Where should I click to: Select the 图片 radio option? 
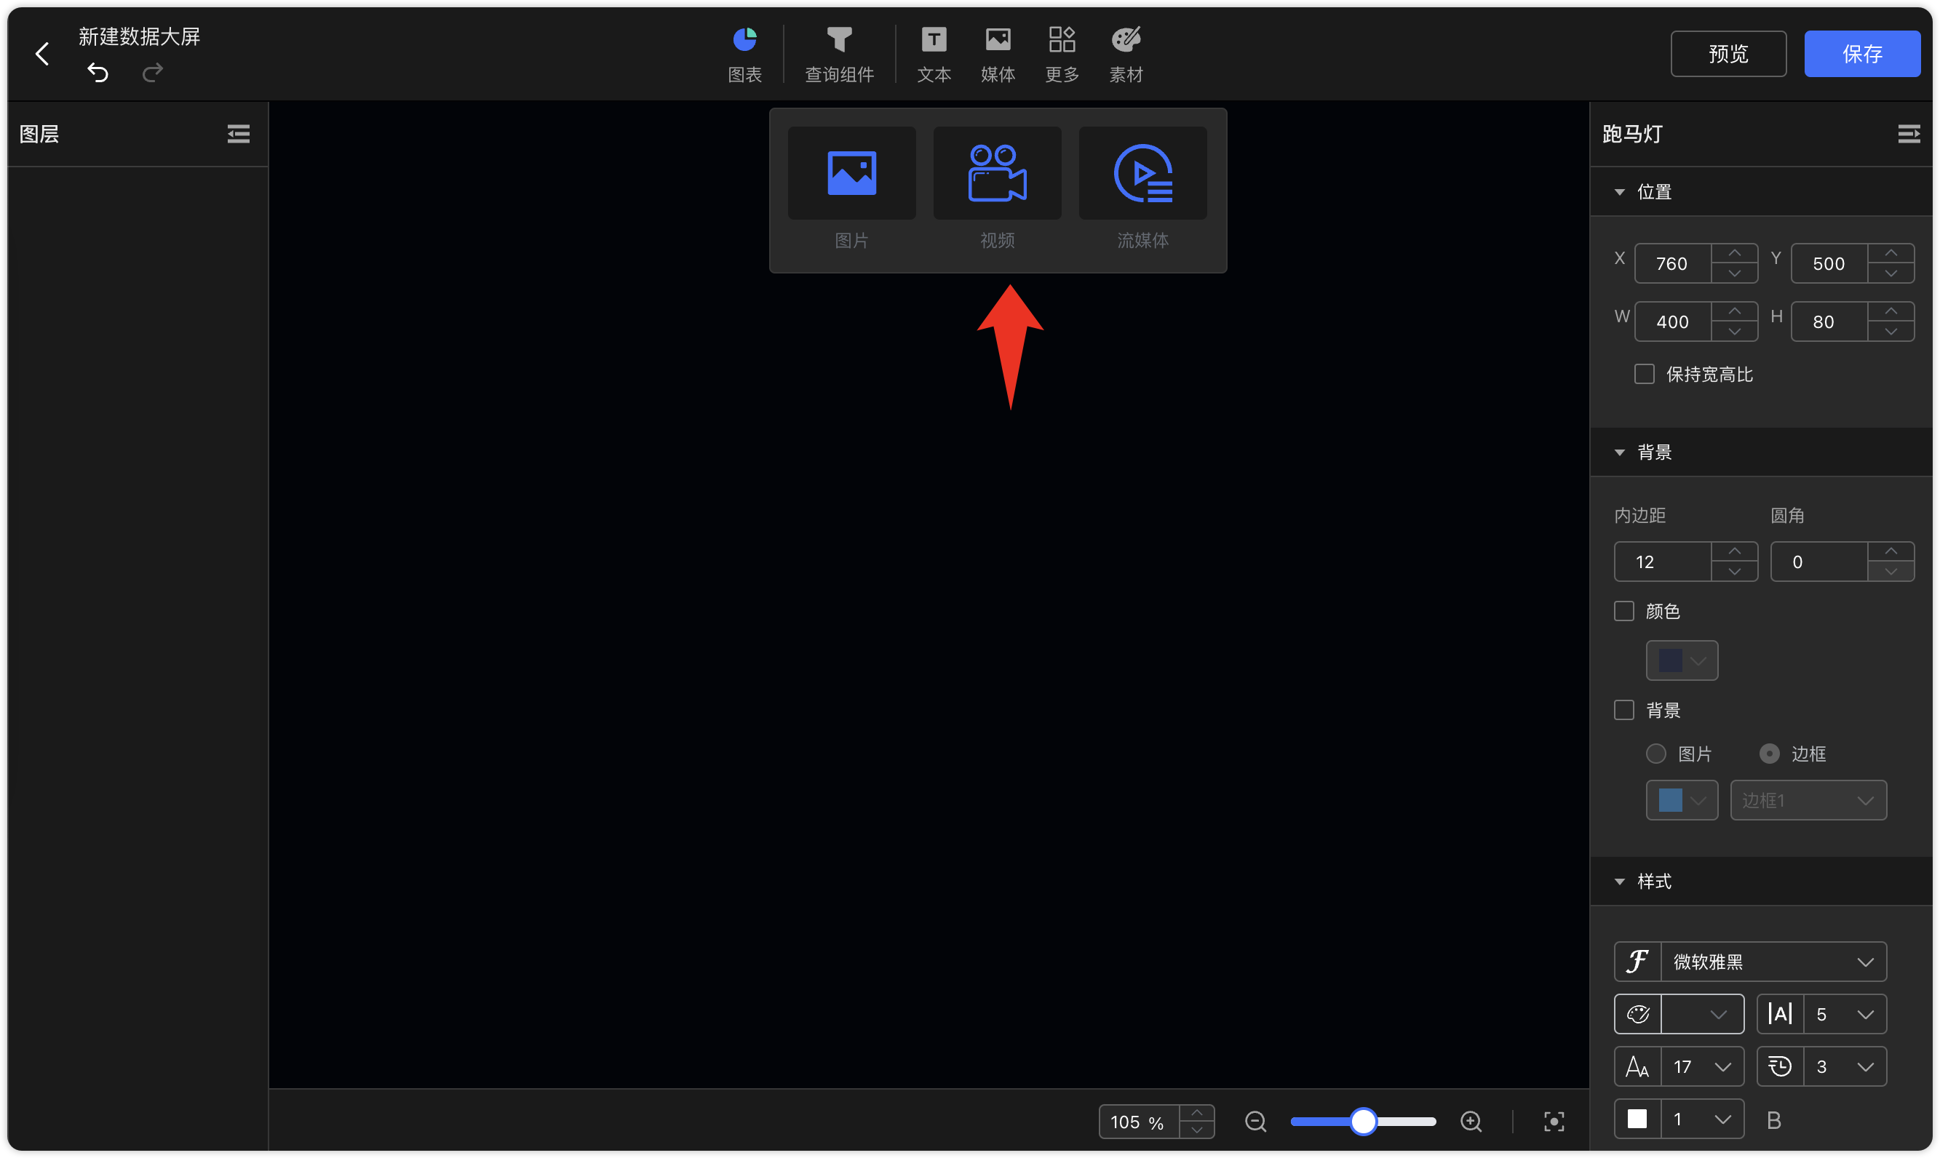click(1655, 754)
